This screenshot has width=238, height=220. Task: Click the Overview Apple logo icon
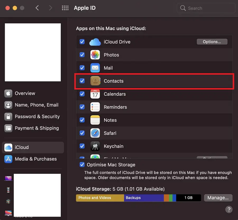coord(8,93)
